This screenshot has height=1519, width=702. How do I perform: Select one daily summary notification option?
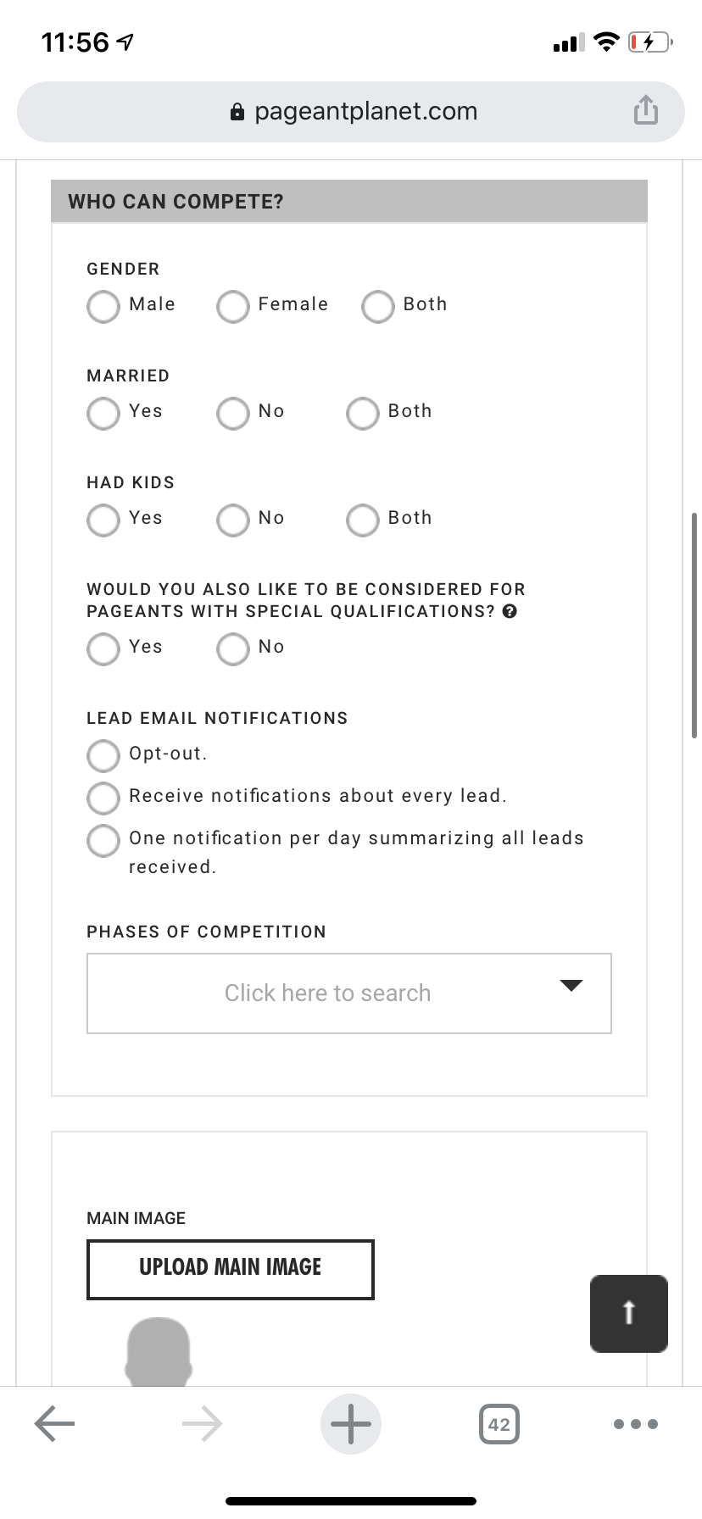click(x=103, y=841)
